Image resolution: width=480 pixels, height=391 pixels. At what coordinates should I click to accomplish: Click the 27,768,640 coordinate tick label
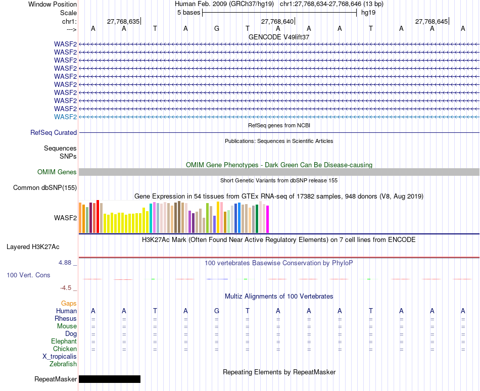pyautogui.click(x=277, y=21)
